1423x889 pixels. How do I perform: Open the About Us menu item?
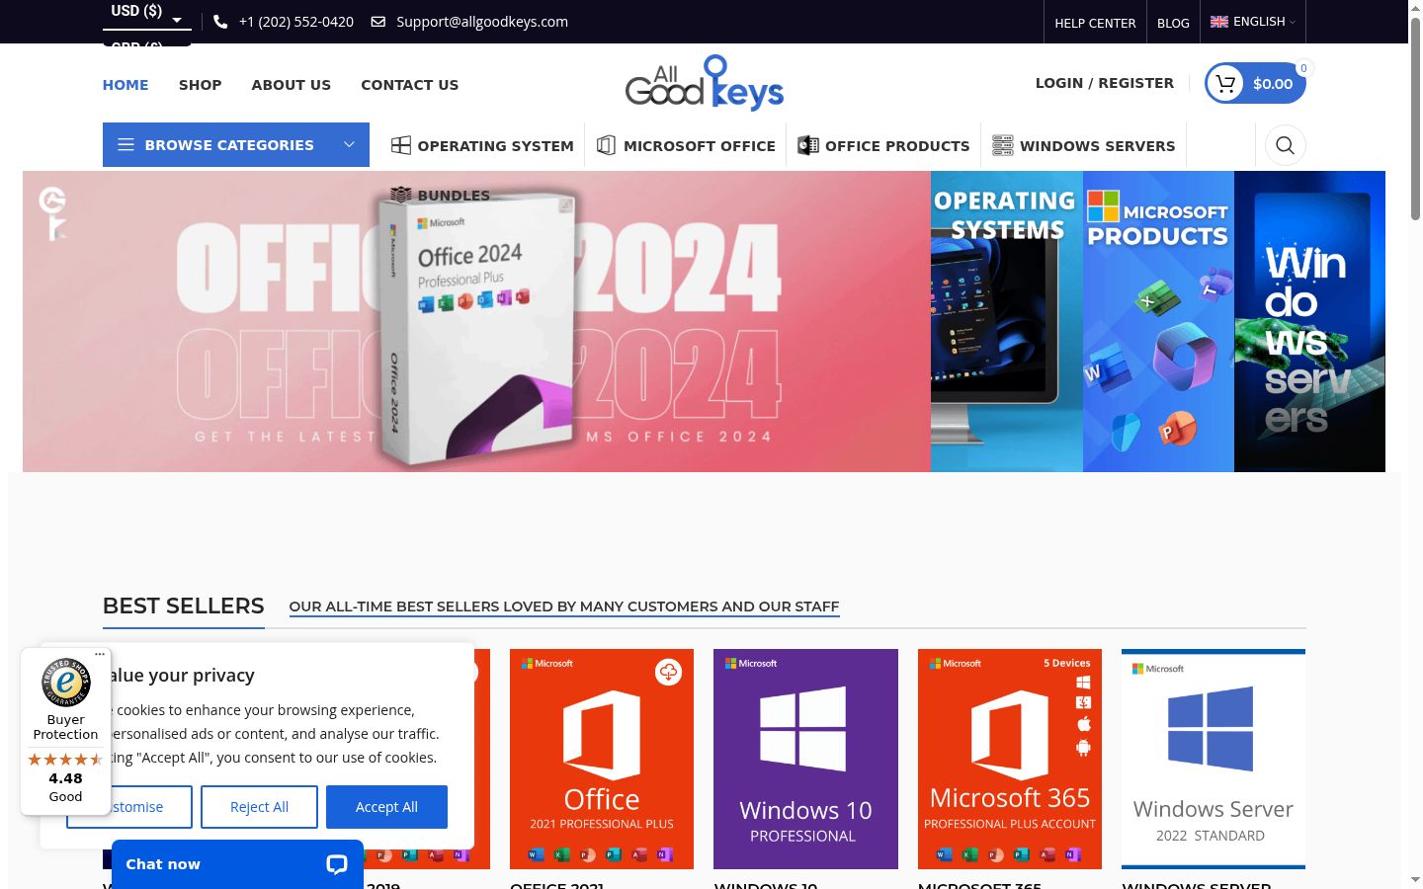(292, 85)
